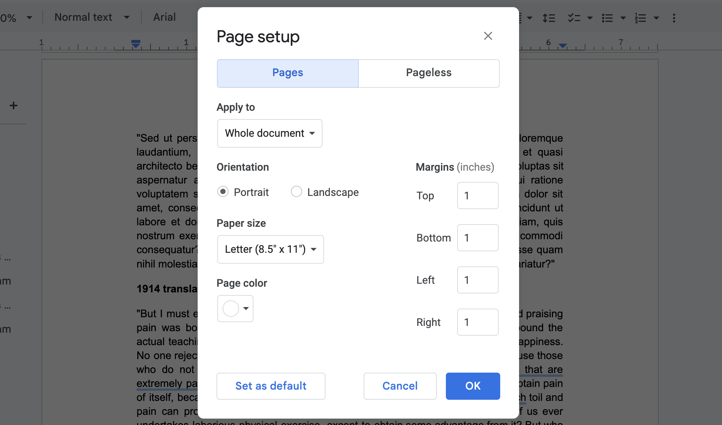Screen dimensions: 722x425
Task: Confirm page settings with OK
Action: coord(472,386)
